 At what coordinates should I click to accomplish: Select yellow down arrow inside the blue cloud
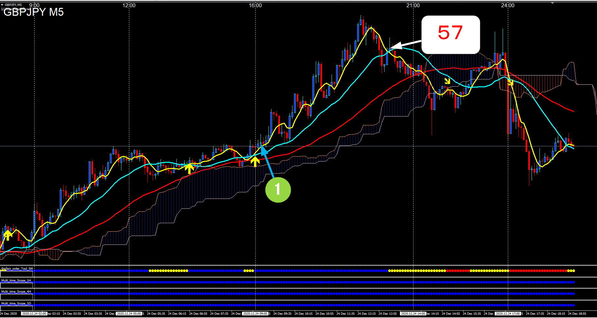click(447, 81)
